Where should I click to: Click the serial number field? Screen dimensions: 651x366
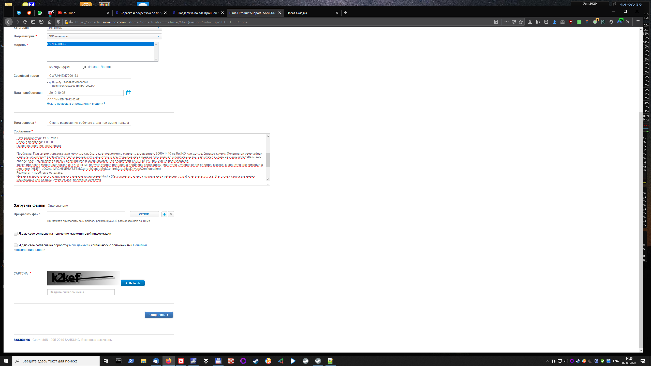pyautogui.click(x=89, y=76)
